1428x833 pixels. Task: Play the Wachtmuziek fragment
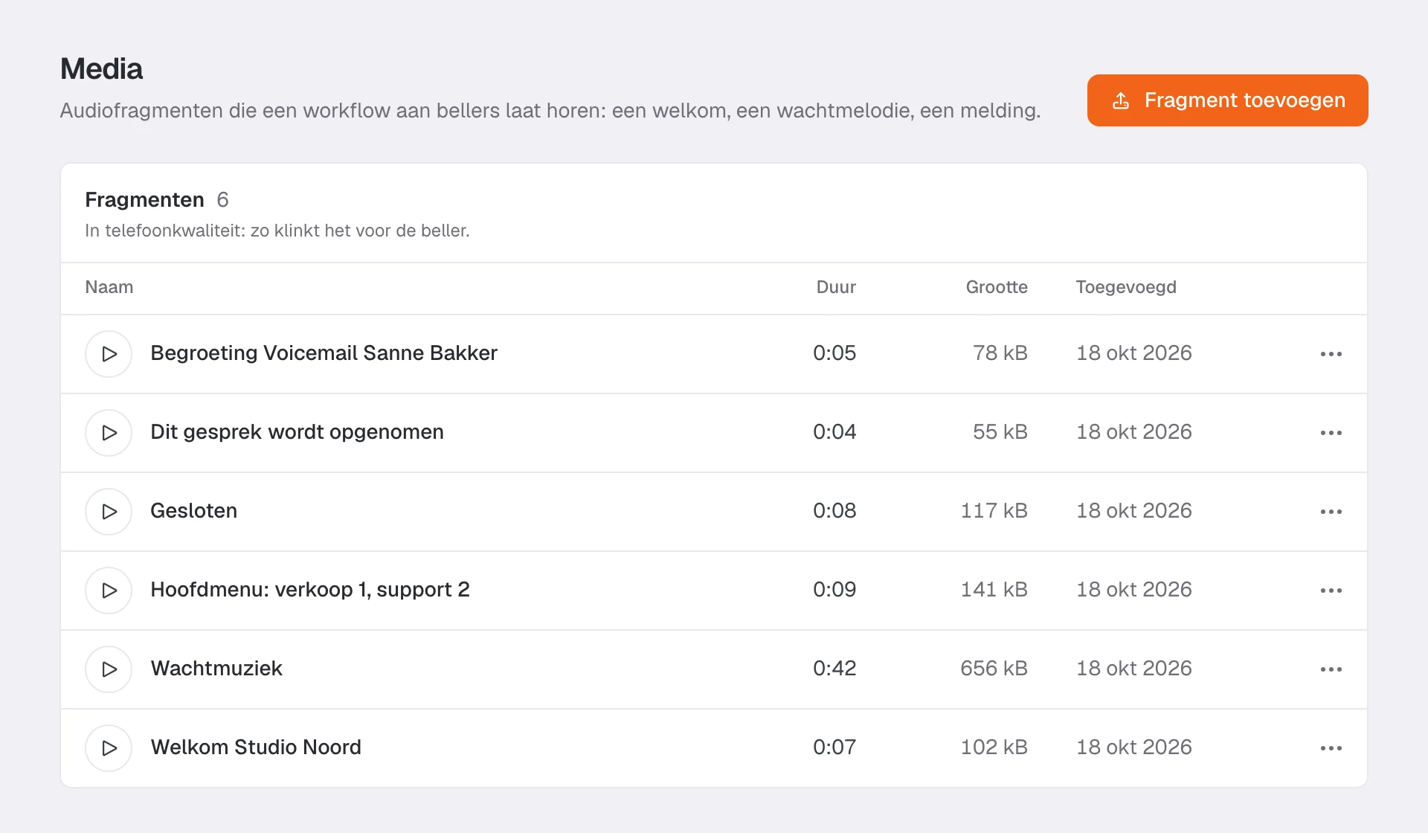(x=109, y=669)
